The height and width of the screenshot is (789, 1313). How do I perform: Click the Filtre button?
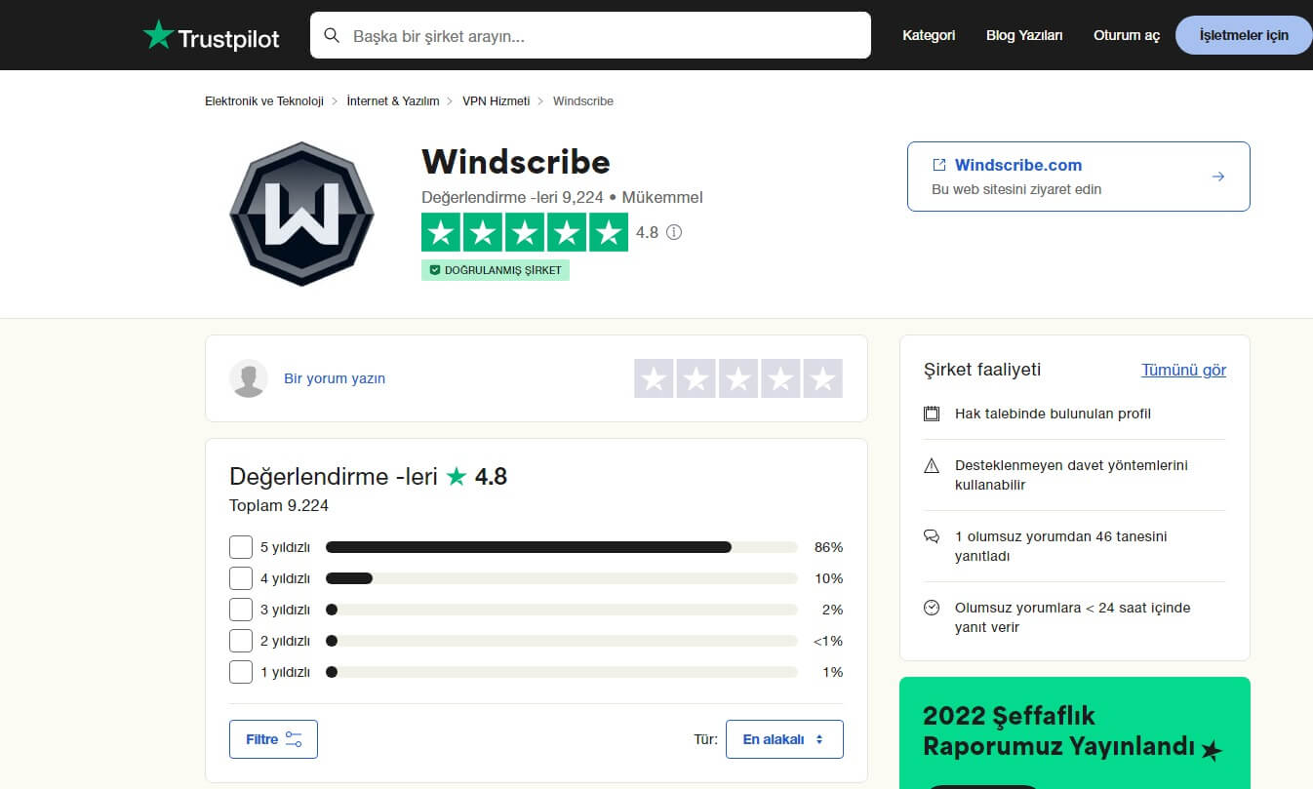coord(273,739)
